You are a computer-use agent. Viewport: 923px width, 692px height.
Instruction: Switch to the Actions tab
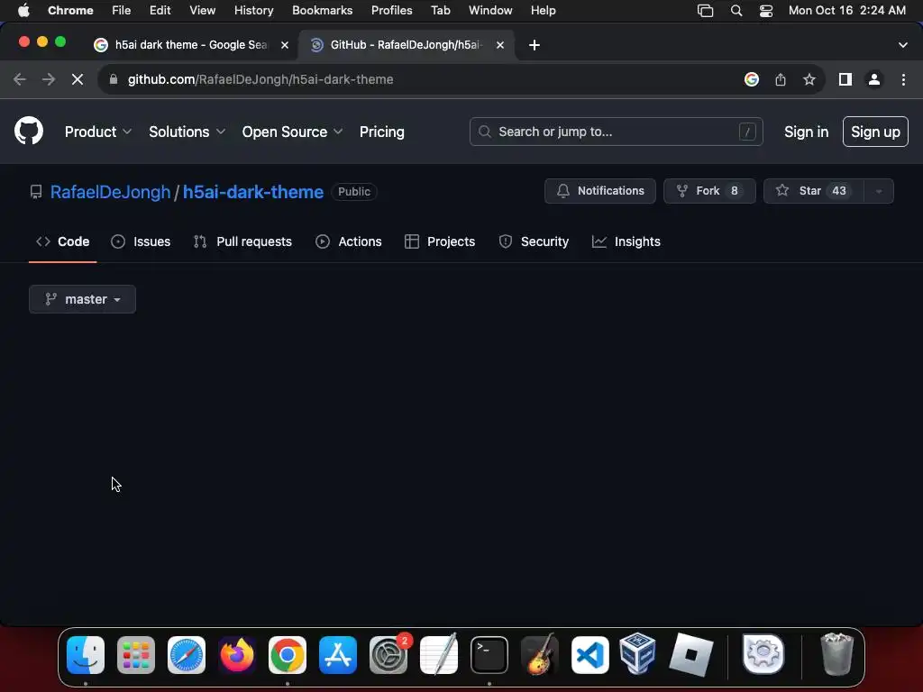pos(349,241)
